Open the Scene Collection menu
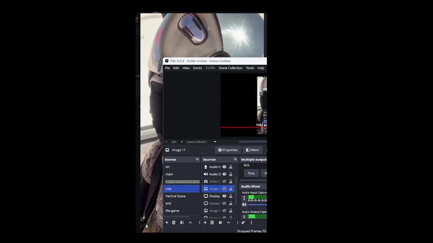 pyautogui.click(x=230, y=68)
